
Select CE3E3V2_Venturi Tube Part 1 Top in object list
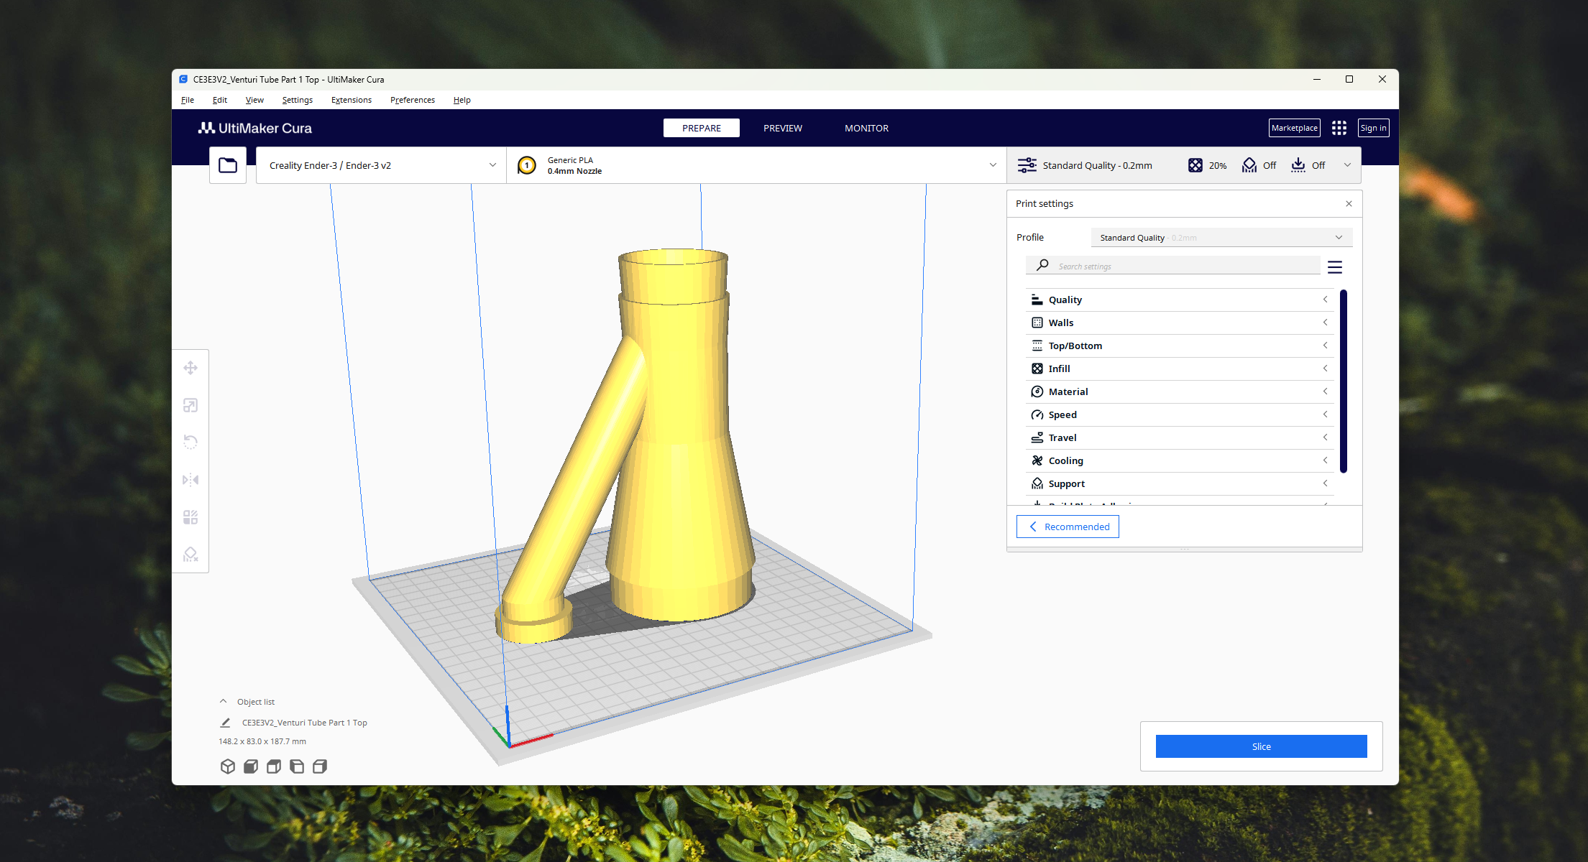(305, 723)
